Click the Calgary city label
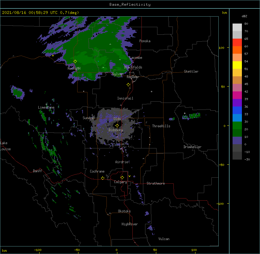 tap(120, 182)
